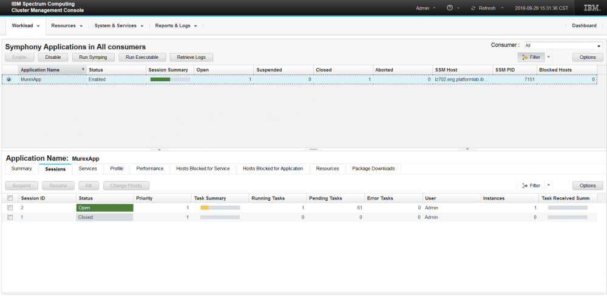Expand the Admin user menu

click(426, 8)
